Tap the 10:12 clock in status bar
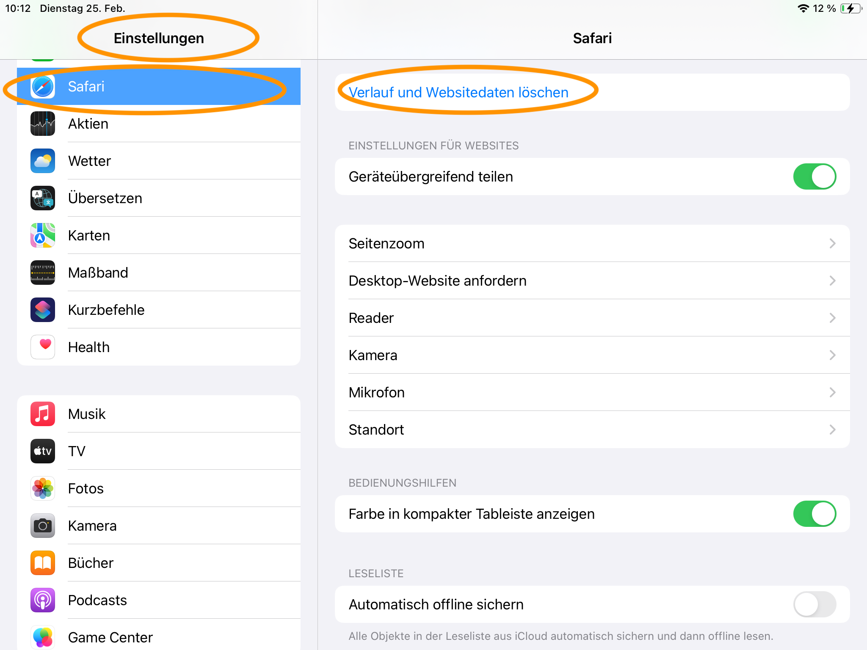This screenshot has height=650, width=867. (18, 8)
